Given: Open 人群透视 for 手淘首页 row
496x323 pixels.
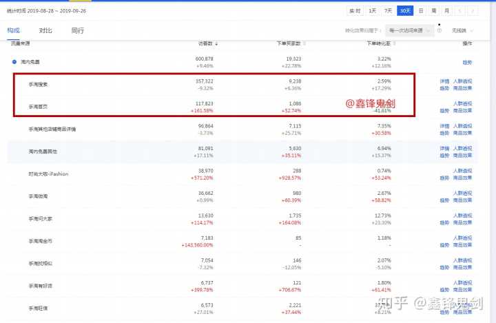Looking at the screenshot, I should pyautogui.click(x=462, y=103).
